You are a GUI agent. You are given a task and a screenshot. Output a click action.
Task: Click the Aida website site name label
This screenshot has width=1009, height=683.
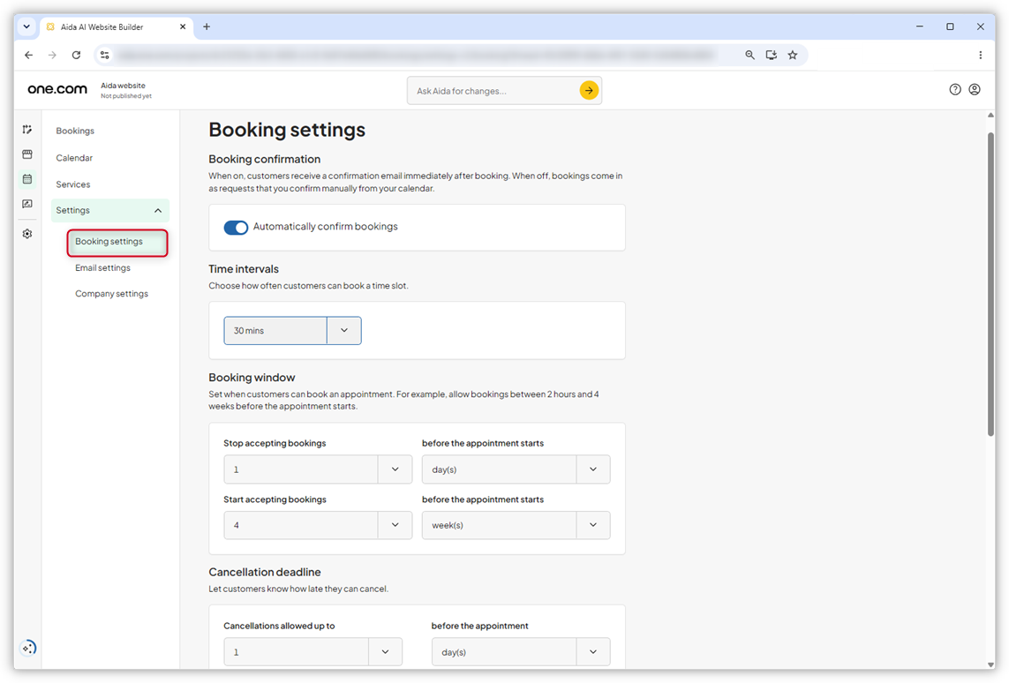pos(123,86)
